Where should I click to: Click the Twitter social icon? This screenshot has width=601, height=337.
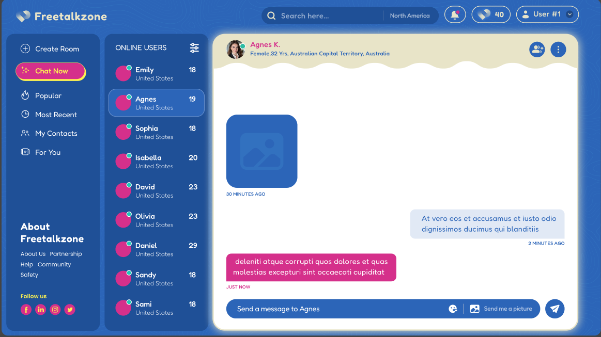point(70,310)
